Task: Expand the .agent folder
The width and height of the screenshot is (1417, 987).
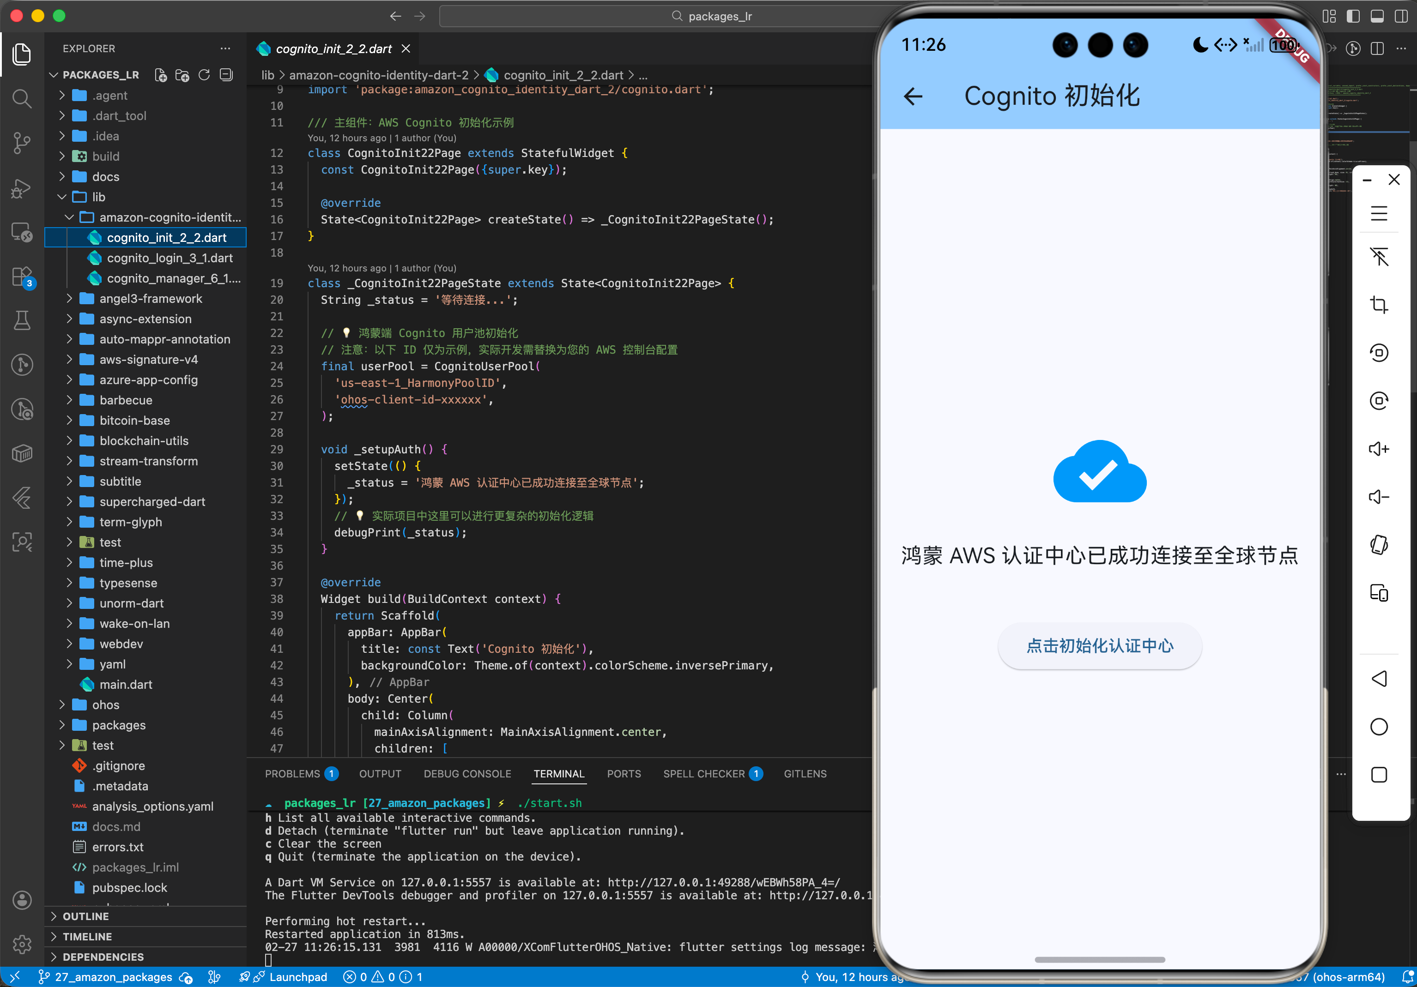Action: pyautogui.click(x=145, y=96)
